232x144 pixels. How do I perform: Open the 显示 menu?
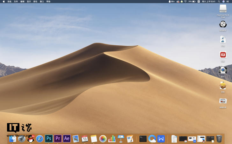(29, 2)
